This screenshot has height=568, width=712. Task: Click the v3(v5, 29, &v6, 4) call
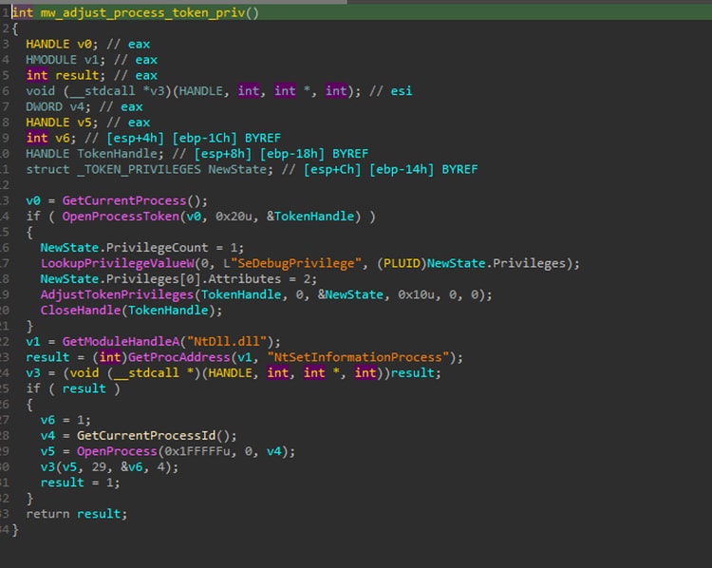point(109,467)
